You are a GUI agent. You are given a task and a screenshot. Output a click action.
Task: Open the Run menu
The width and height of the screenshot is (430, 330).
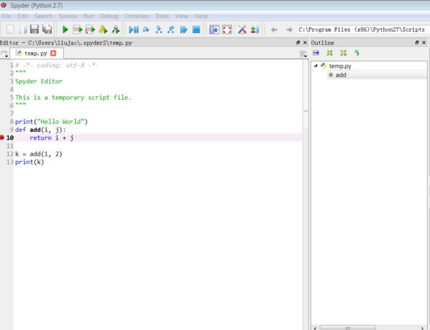(89, 16)
